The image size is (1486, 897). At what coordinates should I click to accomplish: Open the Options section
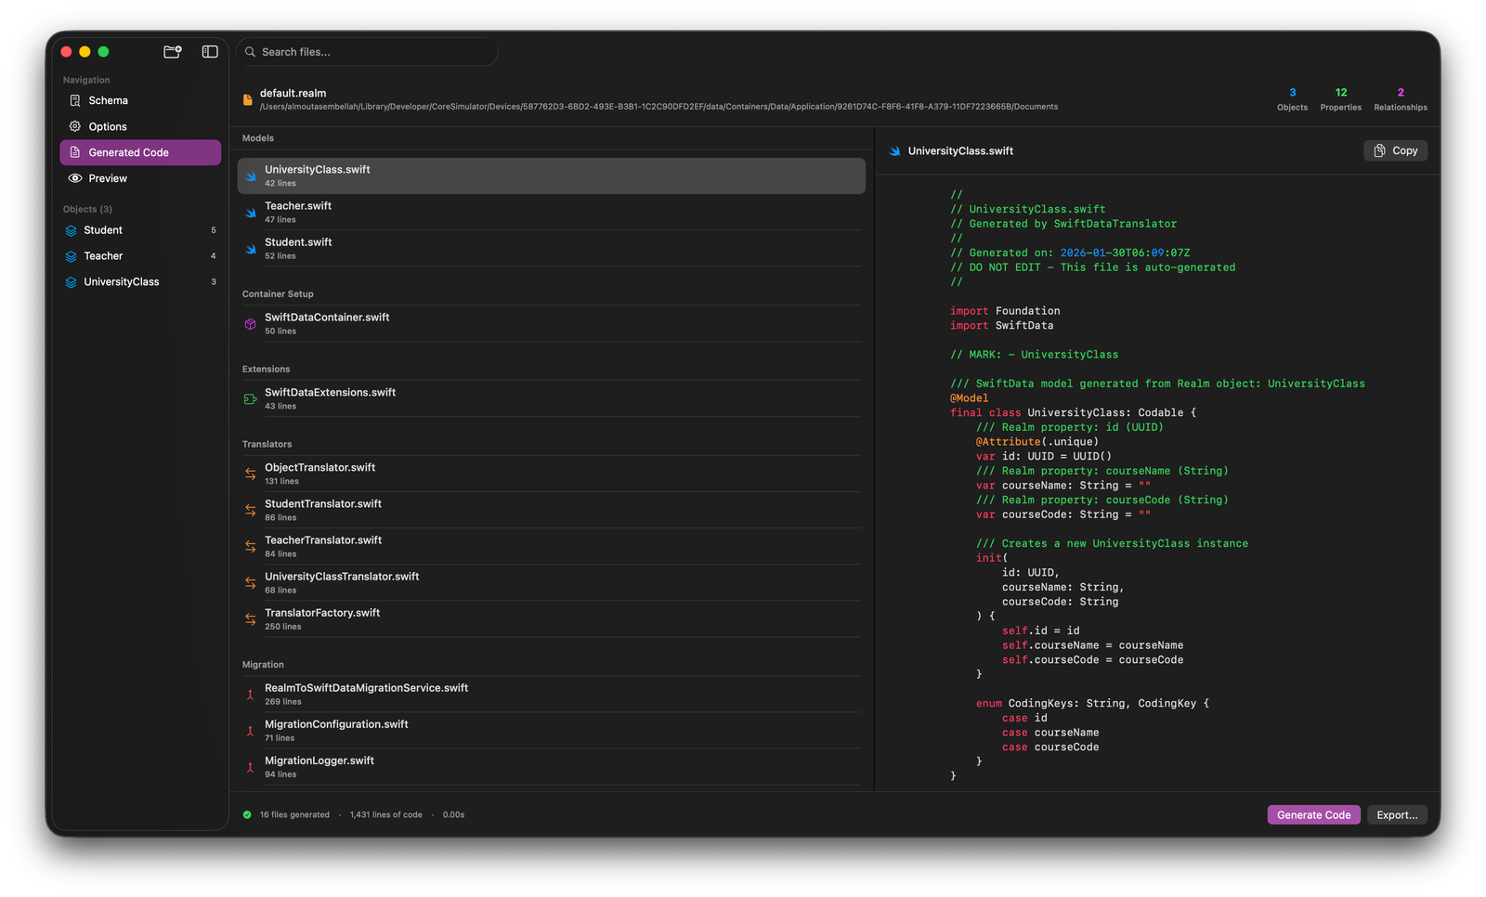coord(108,126)
